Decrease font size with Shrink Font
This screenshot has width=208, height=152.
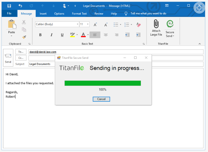click(106, 25)
